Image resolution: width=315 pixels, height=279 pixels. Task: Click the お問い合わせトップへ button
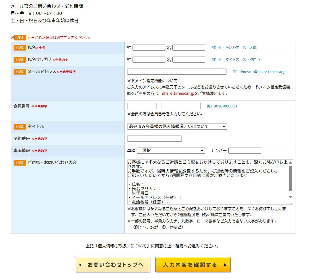(x=113, y=265)
